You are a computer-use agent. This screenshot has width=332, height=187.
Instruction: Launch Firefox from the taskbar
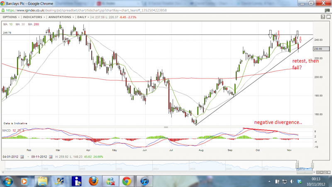[x=93, y=181]
